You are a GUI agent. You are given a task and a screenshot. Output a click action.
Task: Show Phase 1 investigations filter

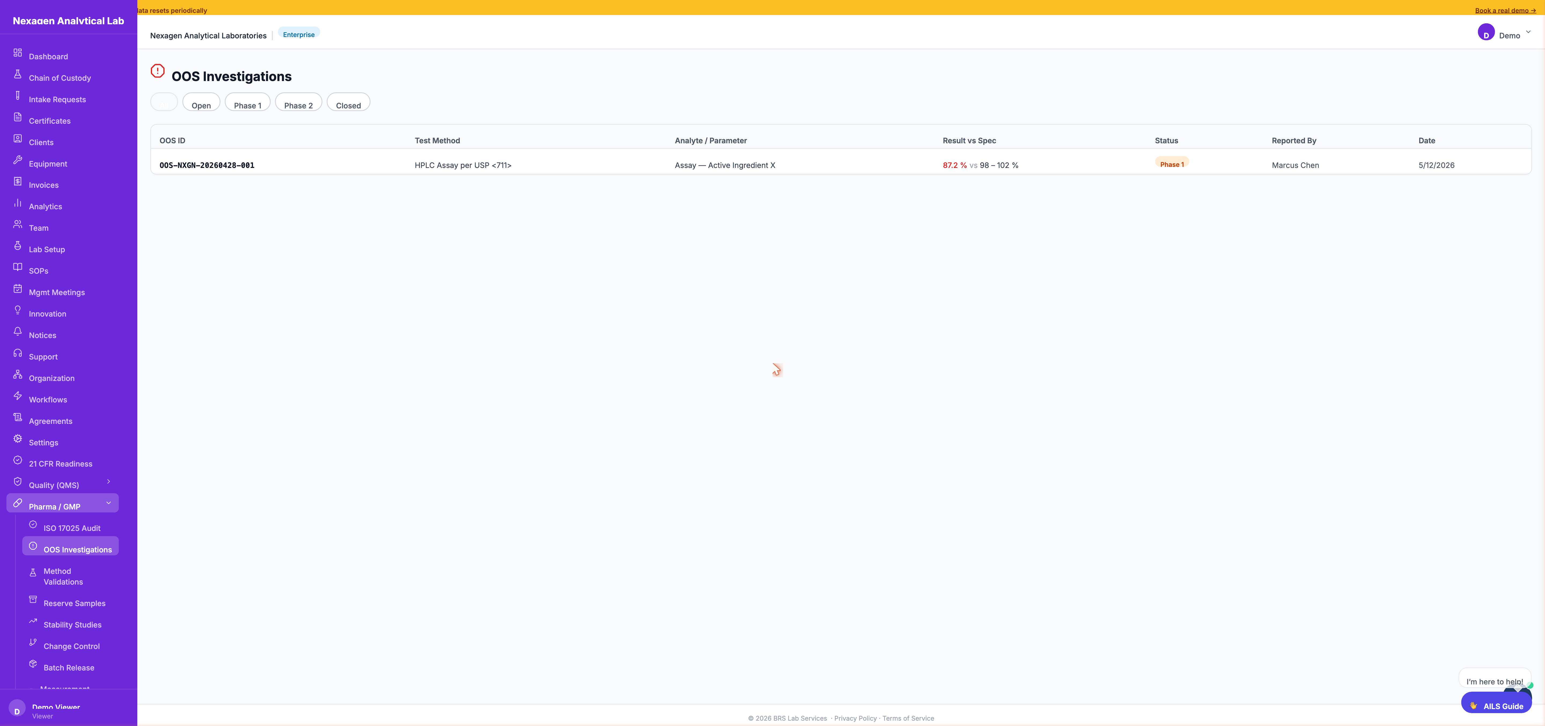248,102
